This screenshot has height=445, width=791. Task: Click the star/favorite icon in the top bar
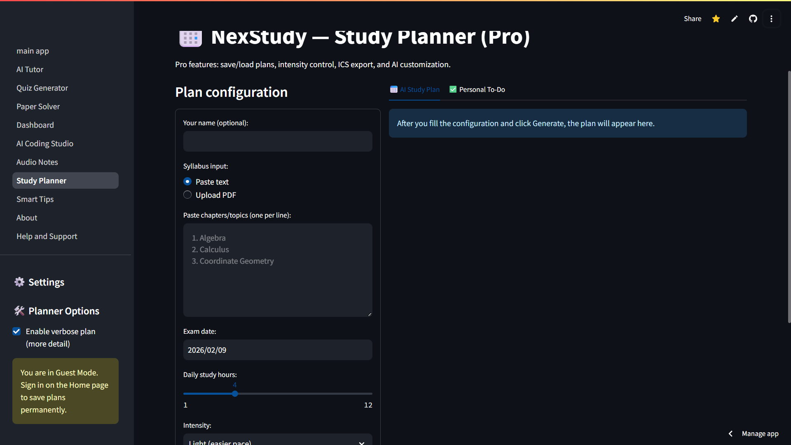(x=716, y=19)
